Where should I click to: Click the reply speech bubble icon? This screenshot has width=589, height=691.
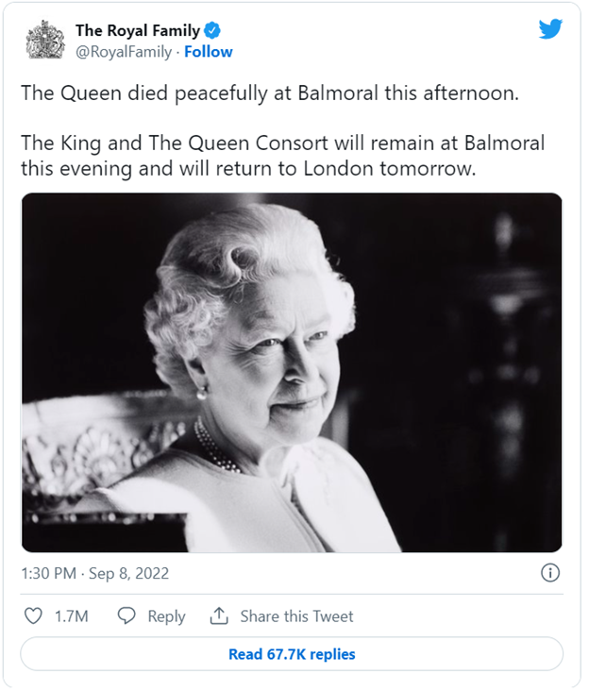click(x=126, y=615)
